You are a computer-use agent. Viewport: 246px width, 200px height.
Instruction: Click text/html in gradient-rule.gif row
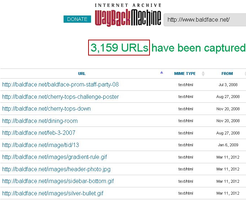(186, 157)
